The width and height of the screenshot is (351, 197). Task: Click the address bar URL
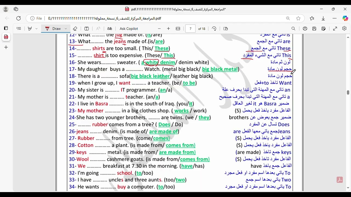(104, 18)
